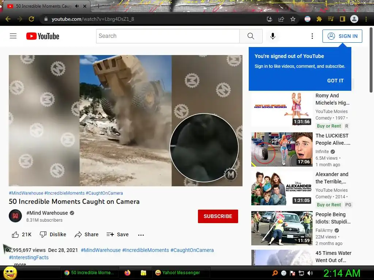Click the page vertical scrollbar

pyautogui.click(x=371, y=60)
